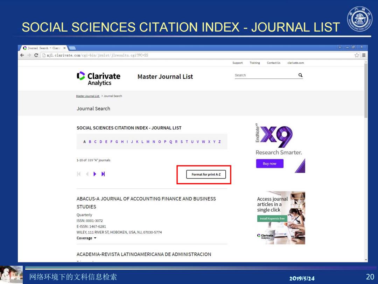
Task: Show journals starting with letter K
Action: (137, 142)
